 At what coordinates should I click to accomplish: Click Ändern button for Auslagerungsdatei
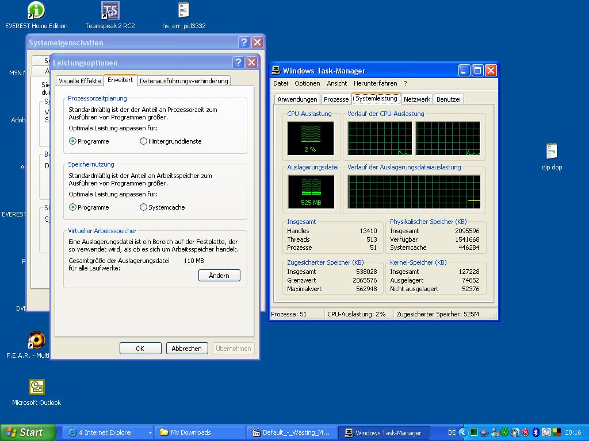[x=219, y=276]
